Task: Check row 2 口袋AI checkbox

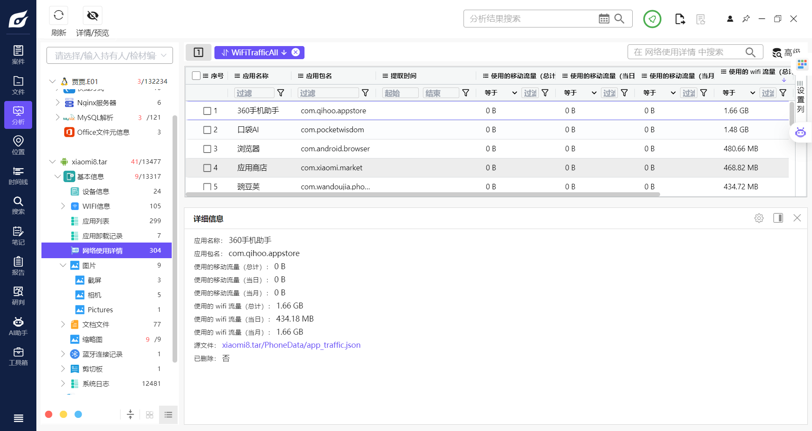Action: coord(207,130)
